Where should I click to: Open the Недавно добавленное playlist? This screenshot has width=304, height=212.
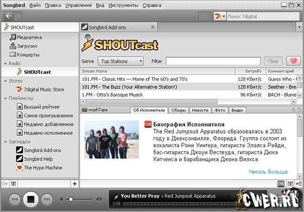coord(45,124)
